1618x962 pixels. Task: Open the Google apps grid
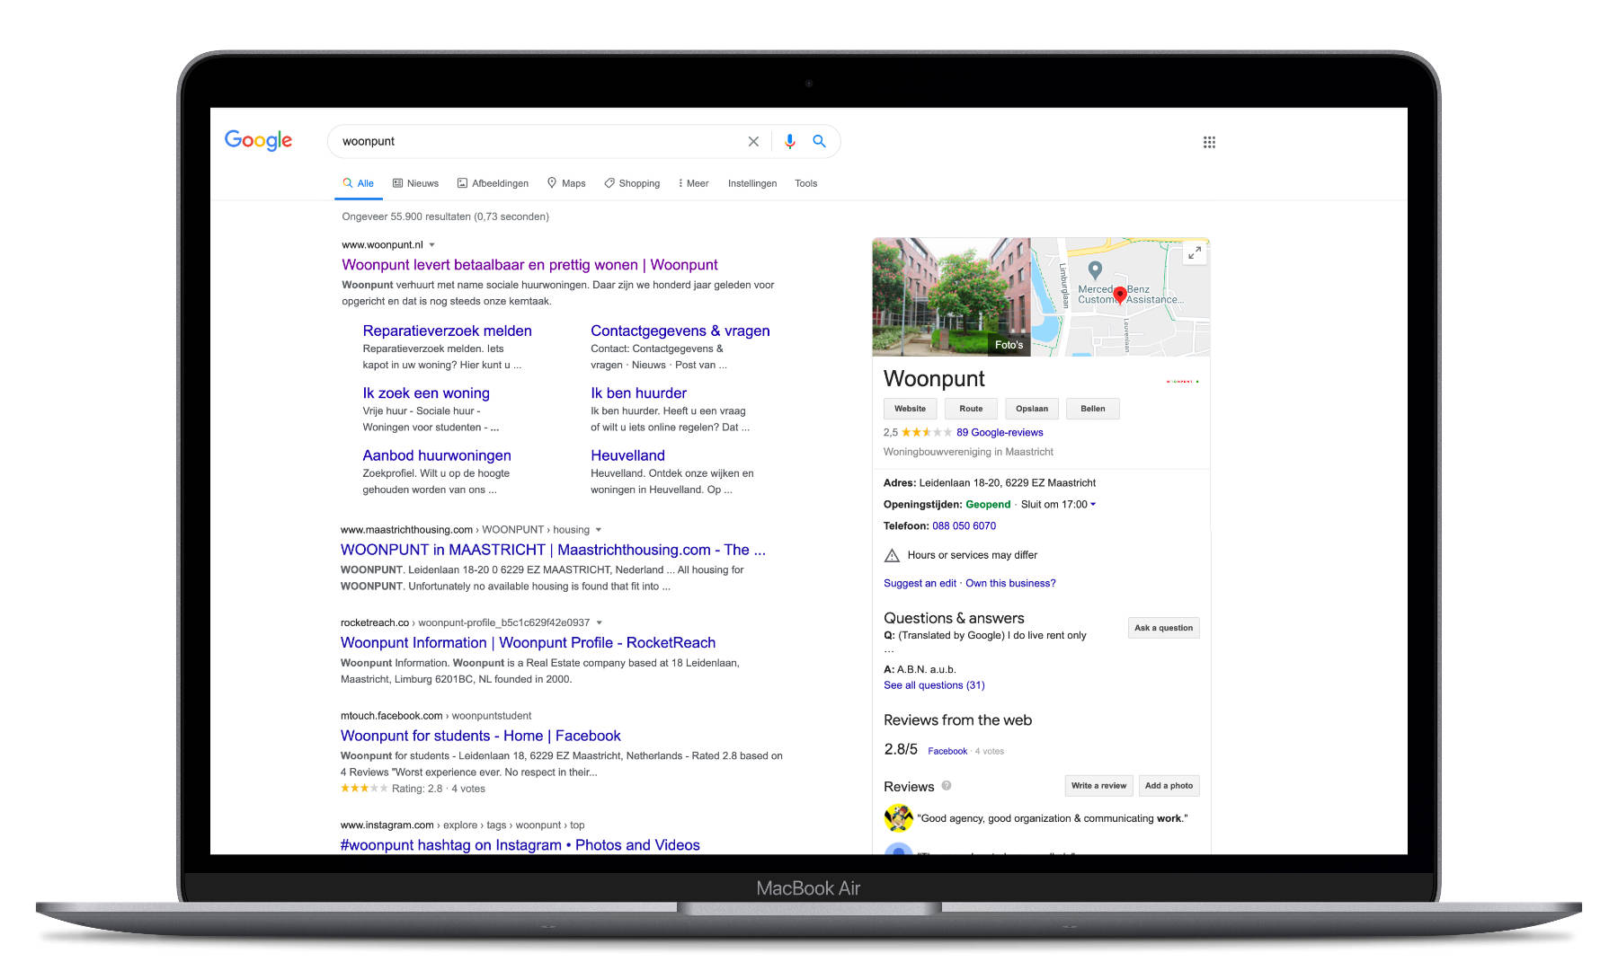(1209, 142)
